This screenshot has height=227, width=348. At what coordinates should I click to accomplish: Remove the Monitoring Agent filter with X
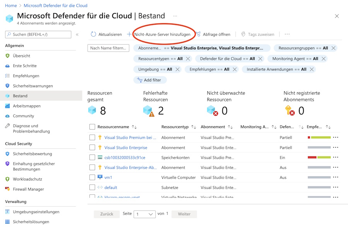[x=324, y=59]
